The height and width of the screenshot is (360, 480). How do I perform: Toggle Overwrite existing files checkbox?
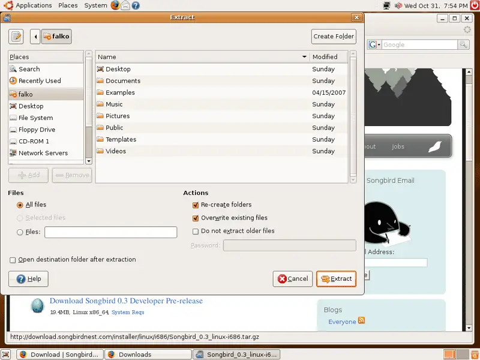click(x=196, y=218)
